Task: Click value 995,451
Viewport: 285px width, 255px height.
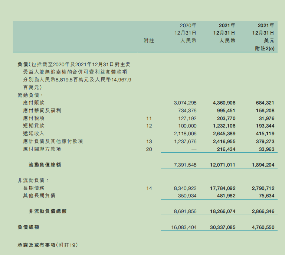Action: click(x=226, y=111)
